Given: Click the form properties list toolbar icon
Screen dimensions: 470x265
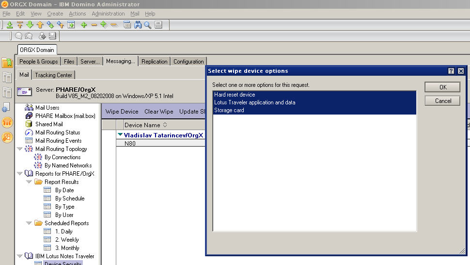Looking at the screenshot, I should (x=158, y=25).
